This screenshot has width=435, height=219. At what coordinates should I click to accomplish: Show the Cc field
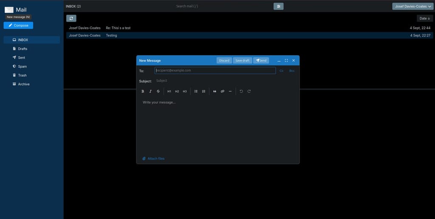click(282, 71)
